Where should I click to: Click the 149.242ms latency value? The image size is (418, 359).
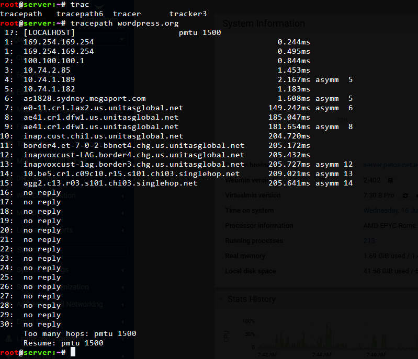coord(289,108)
